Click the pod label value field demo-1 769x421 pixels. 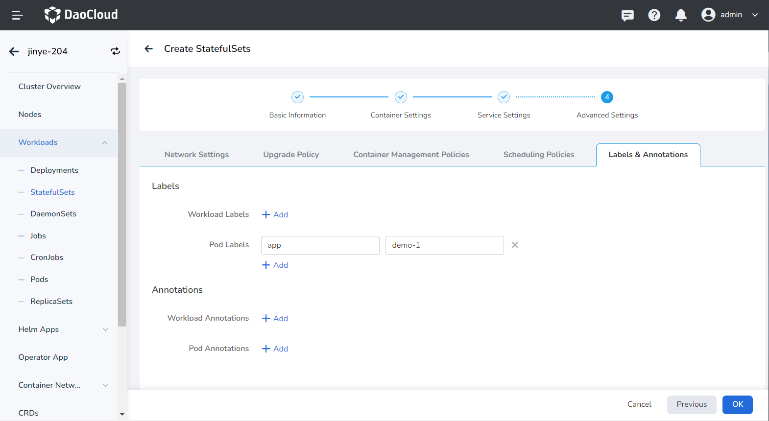[444, 245]
